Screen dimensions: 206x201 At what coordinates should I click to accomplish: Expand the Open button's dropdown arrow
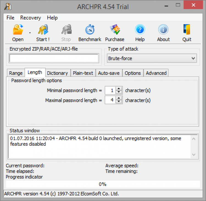(30, 33)
